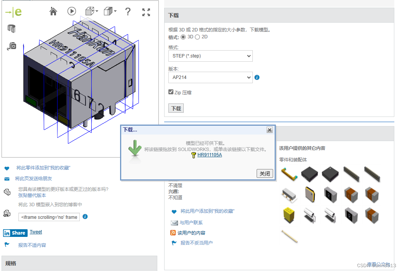Click the 关闭 button in dialog
This screenshot has width=402, height=271.
coord(265,173)
